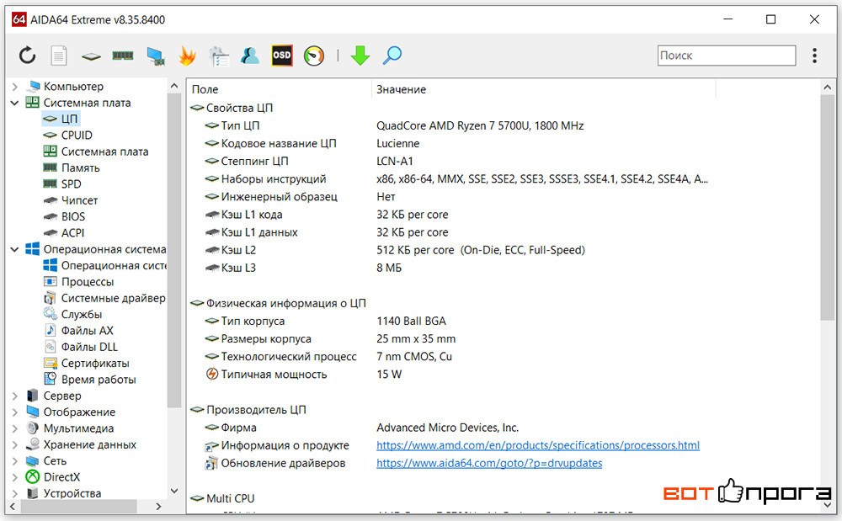Click the CPU chip toolbar icon
842x521 pixels.
click(x=91, y=56)
